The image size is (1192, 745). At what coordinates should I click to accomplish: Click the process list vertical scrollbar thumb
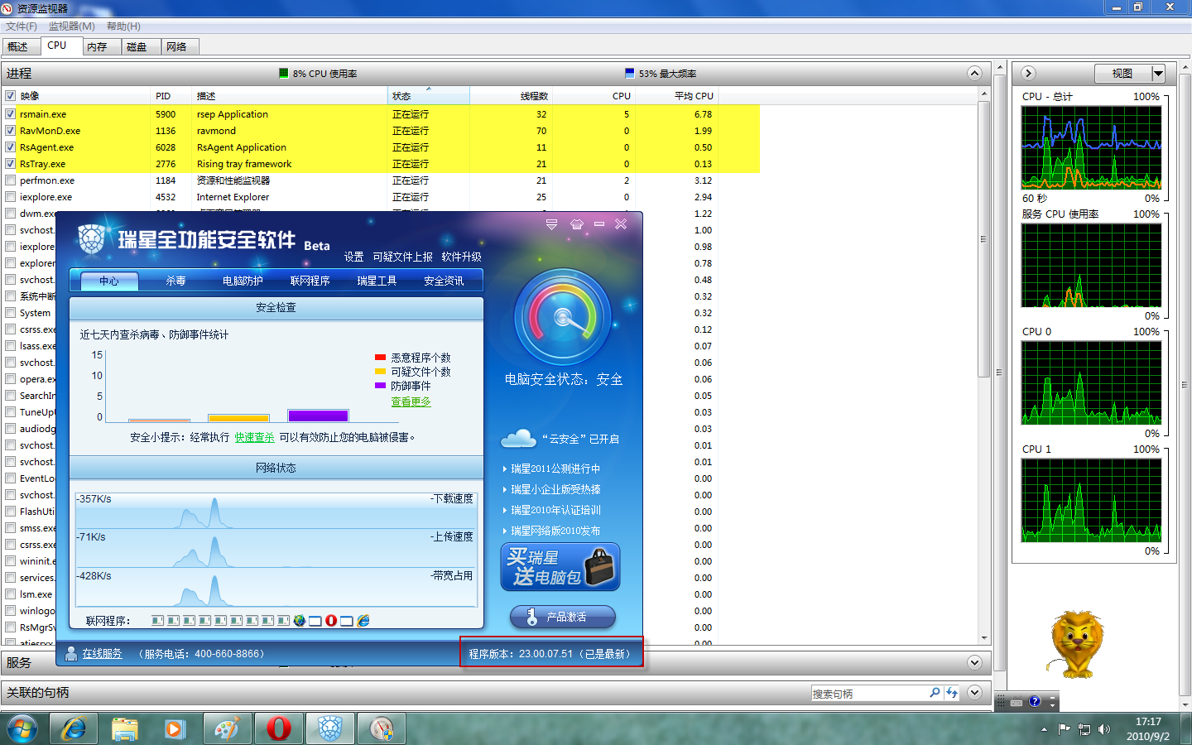(984, 240)
